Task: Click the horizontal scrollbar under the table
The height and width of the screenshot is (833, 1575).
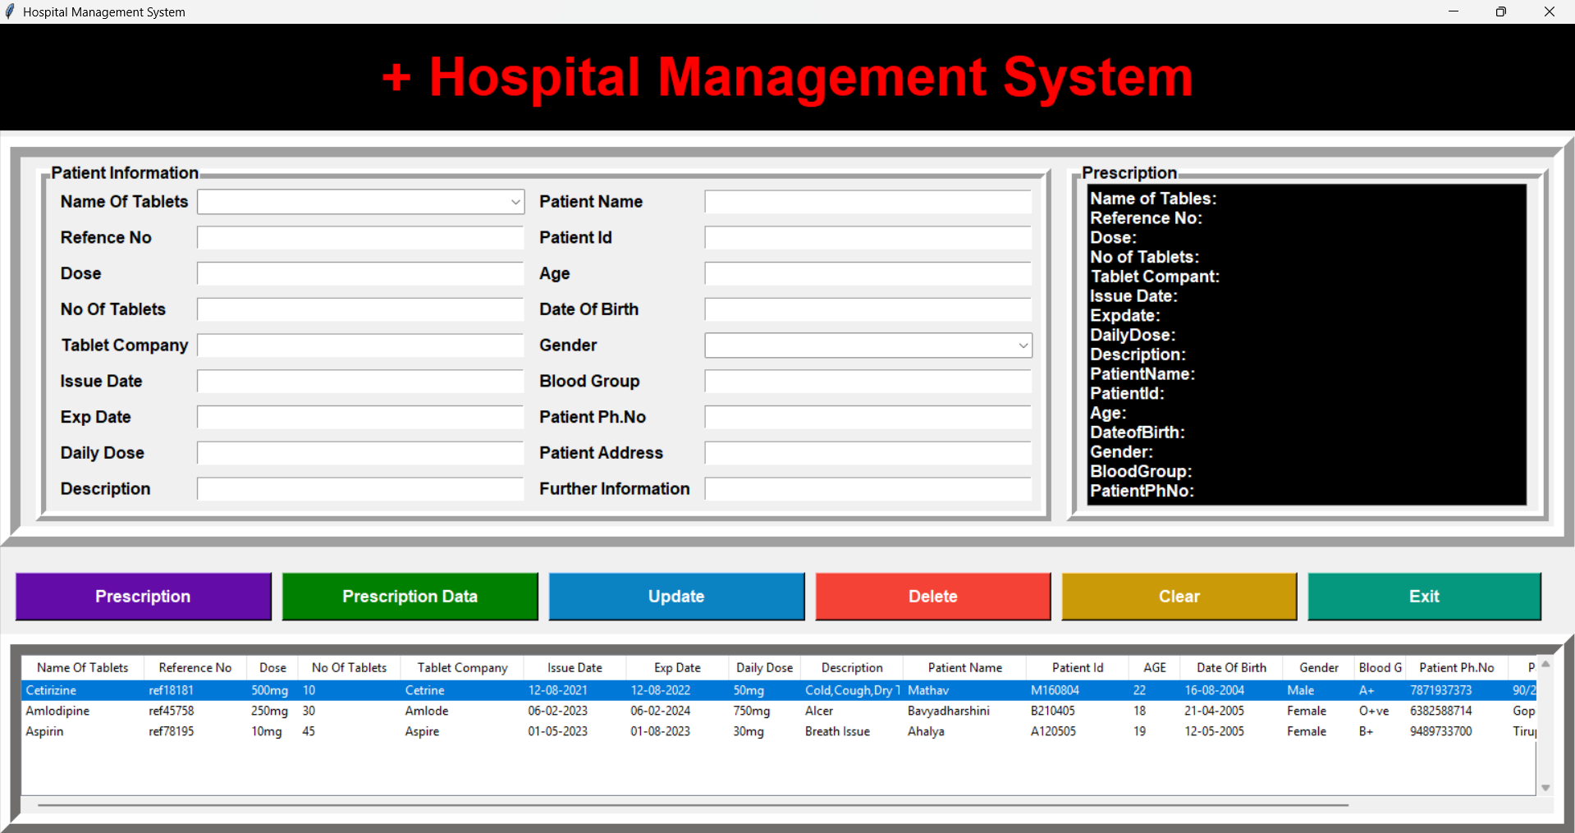Action: [693, 805]
